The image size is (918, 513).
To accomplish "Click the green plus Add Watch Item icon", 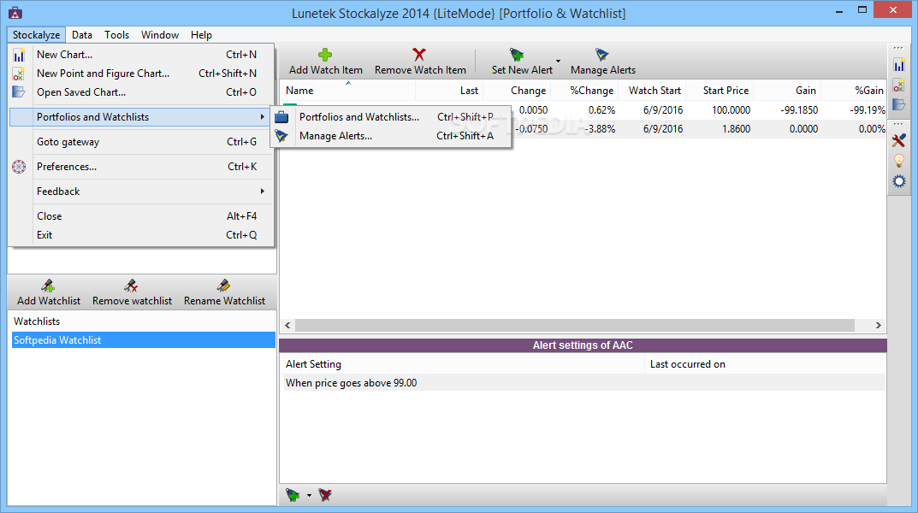I will click(325, 55).
